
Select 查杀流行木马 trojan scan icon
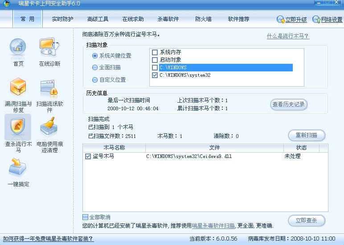pyautogui.click(x=18, y=127)
